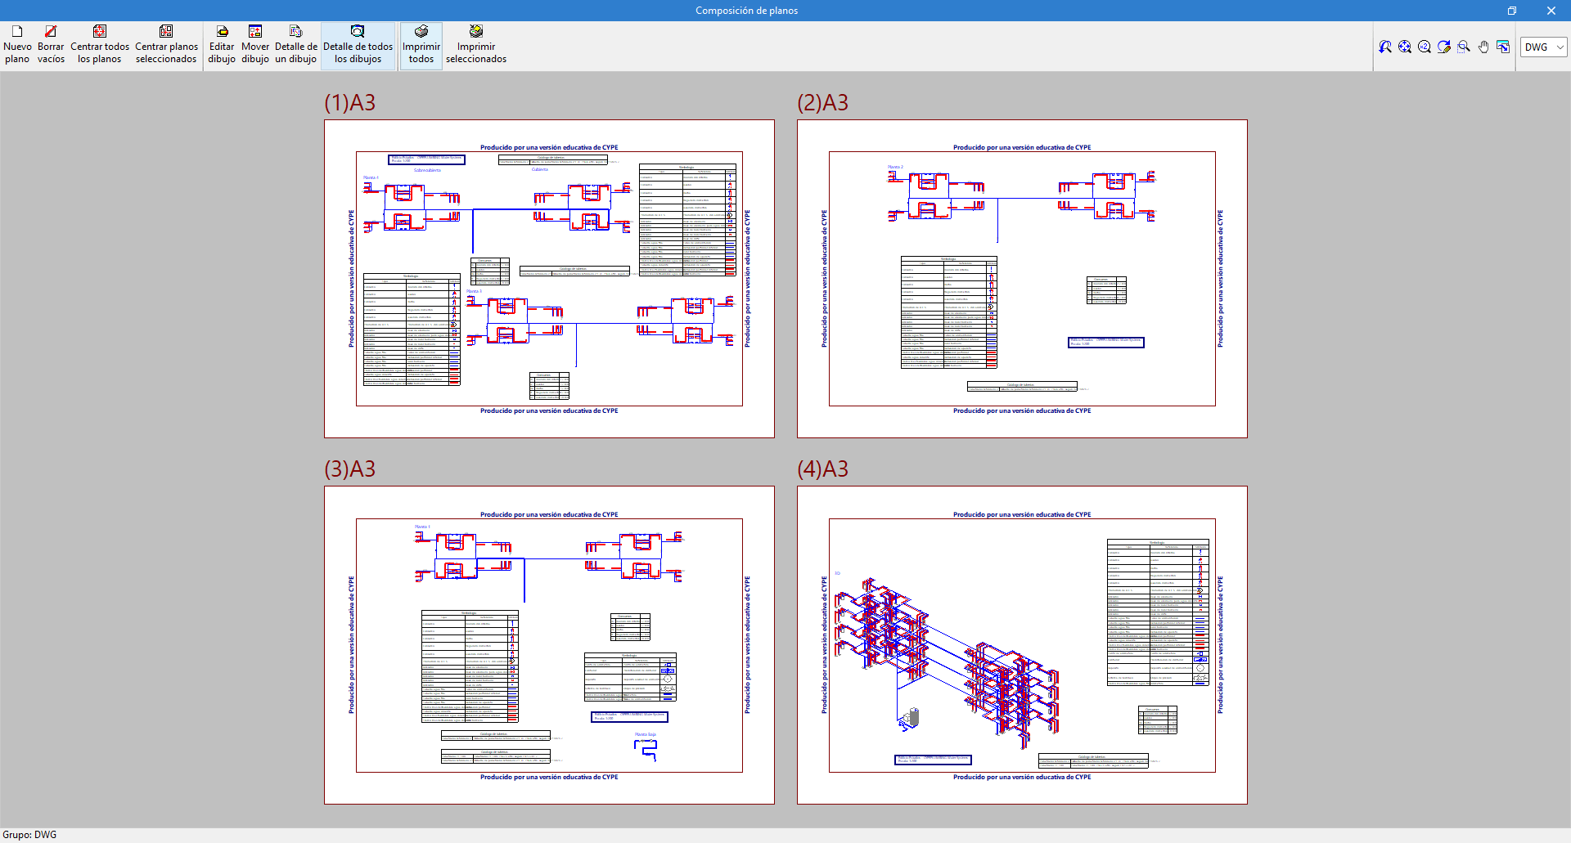Click Centrar planos seleccionados

(166, 45)
